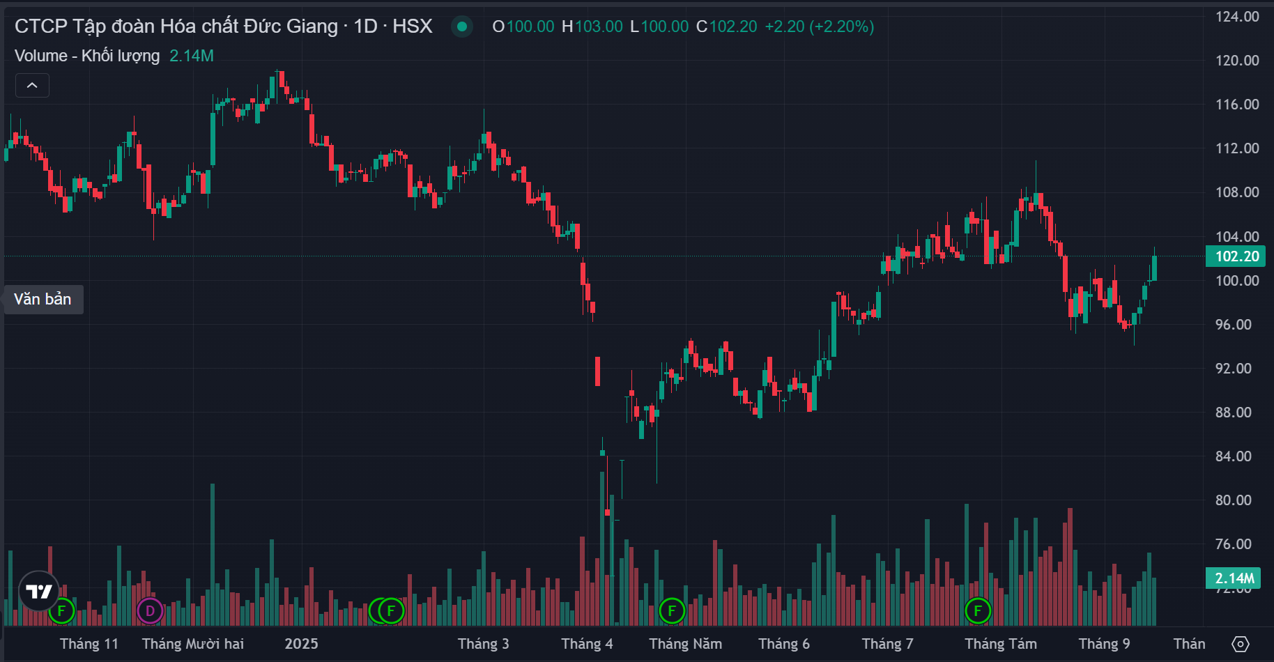Click the 2025 time axis label
This screenshot has width=1274, height=662.
coord(301,644)
